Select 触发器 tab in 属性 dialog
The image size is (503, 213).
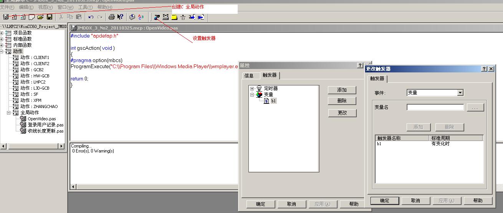pos(270,75)
